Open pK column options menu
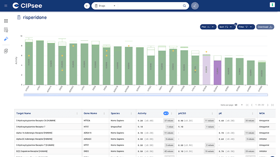 tap(253, 113)
